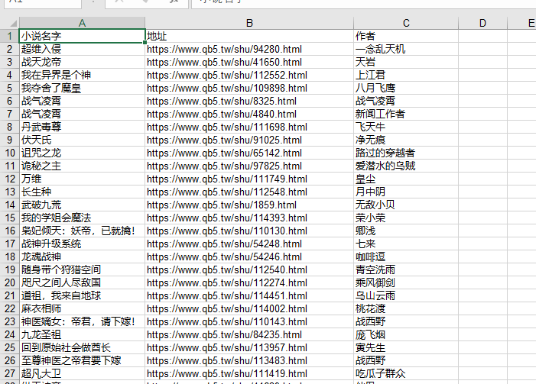Click author cell 八月飞鹰
This screenshot has height=384, width=536.
click(x=406, y=88)
